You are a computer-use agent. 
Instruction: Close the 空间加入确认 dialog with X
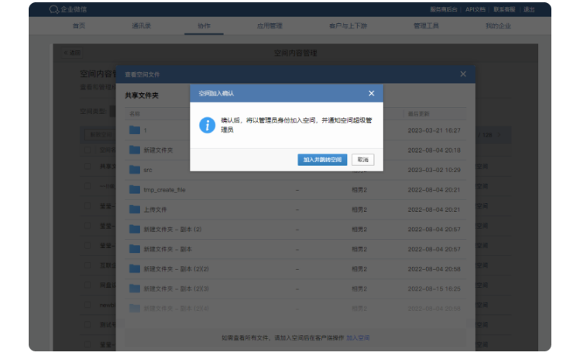[371, 93]
